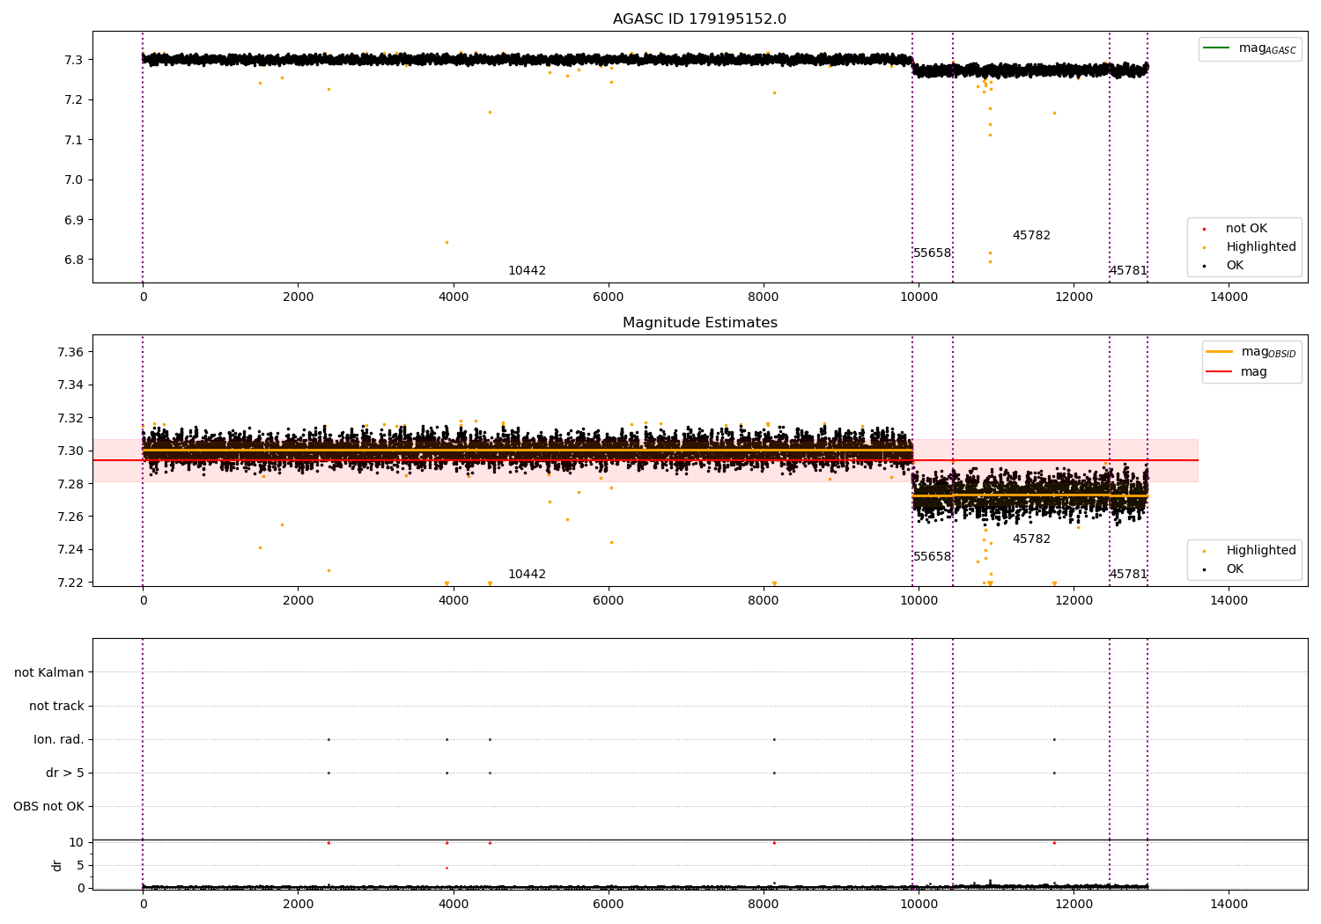Click the "7.3" y-tick in top plot
The width and height of the screenshot is (1321, 924).
[73, 60]
